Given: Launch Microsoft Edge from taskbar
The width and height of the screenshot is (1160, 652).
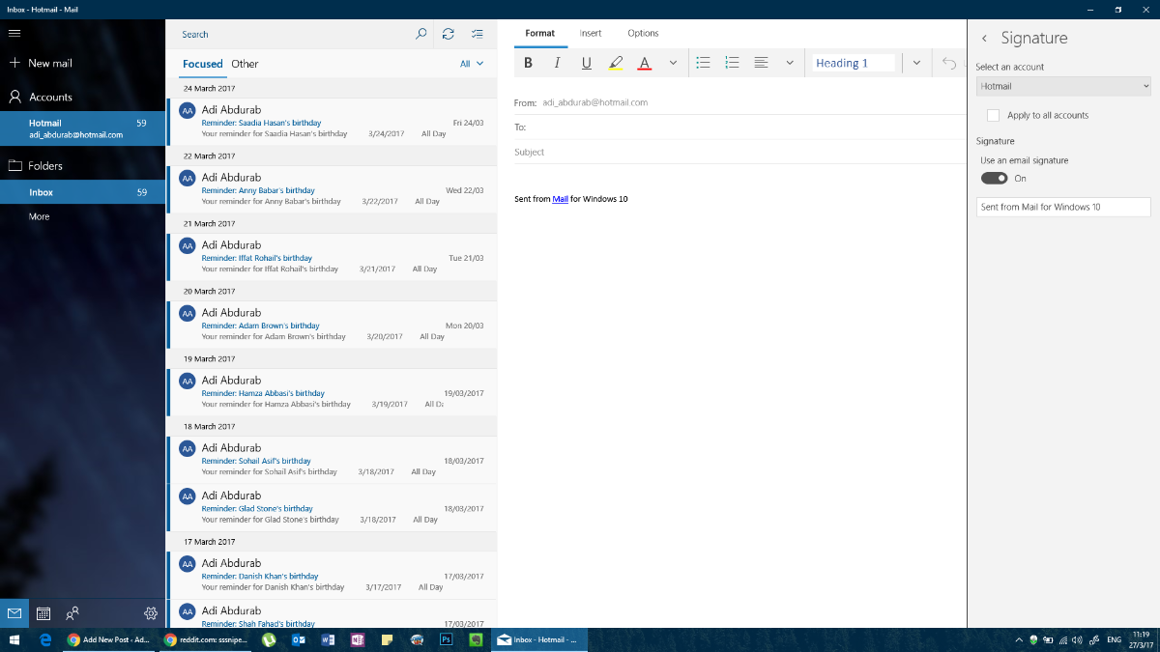Looking at the screenshot, I should point(44,639).
